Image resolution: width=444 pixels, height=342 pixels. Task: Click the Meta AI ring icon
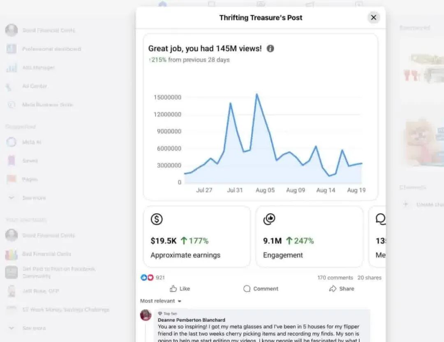pos(12,142)
